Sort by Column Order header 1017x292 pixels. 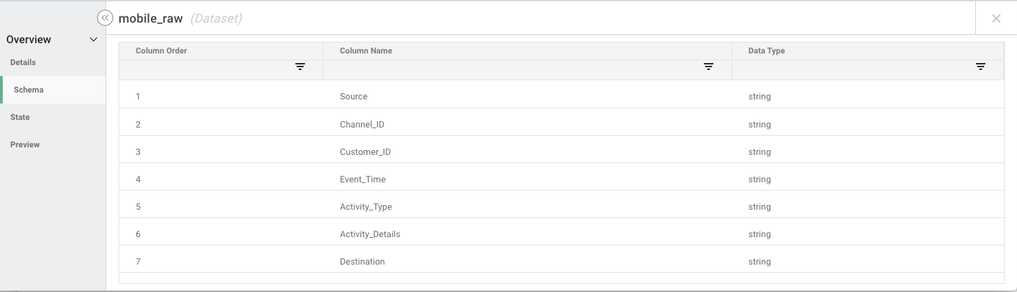162,51
